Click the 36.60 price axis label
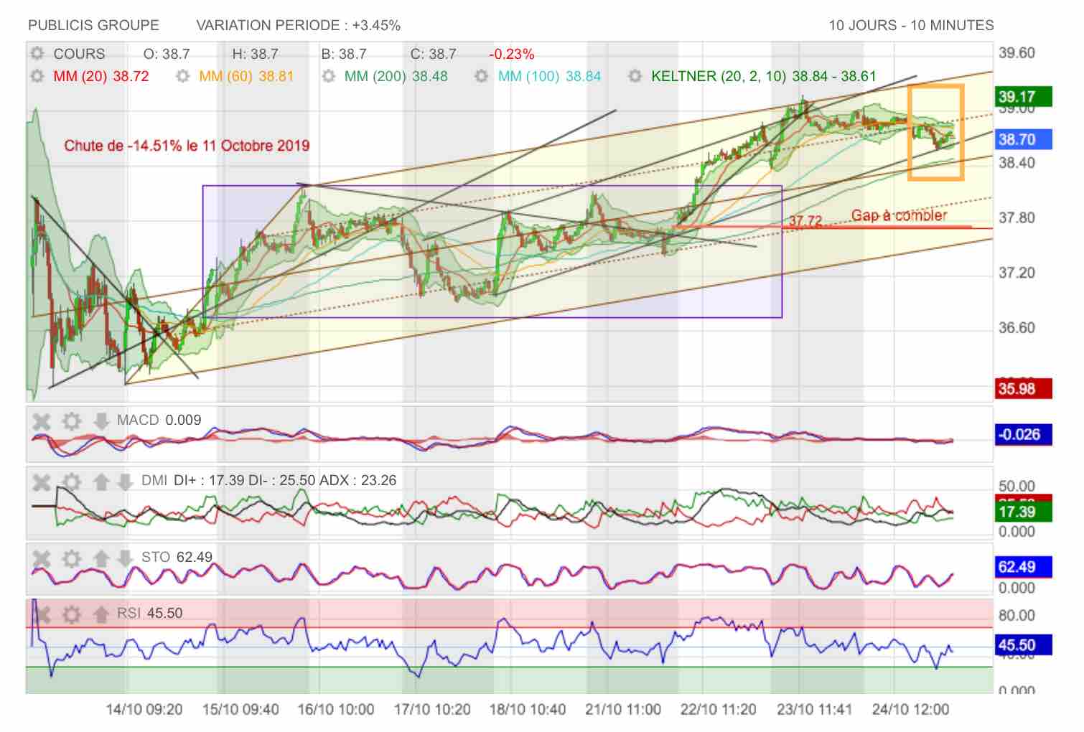The height and width of the screenshot is (732, 1084). (1017, 328)
